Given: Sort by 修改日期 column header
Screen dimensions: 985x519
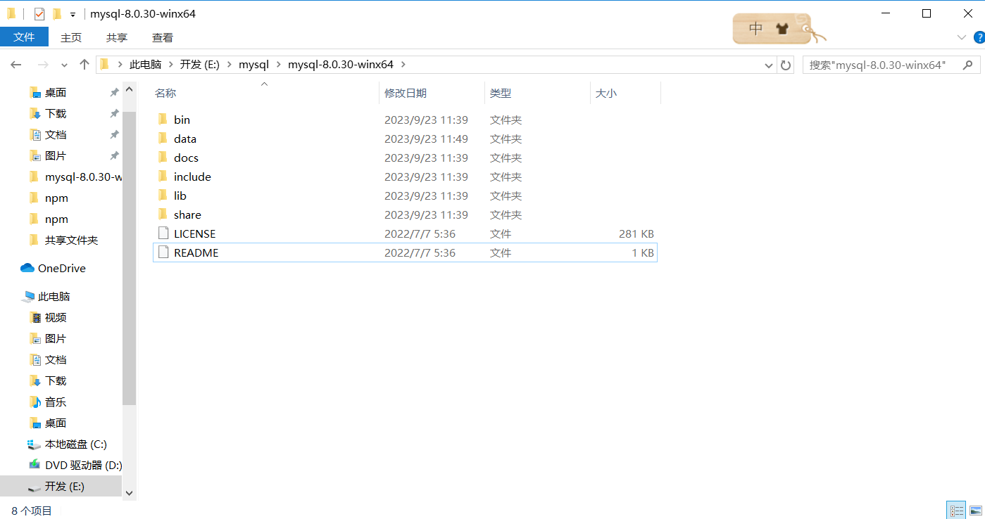Looking at the screenshot, I should [406, 93].
